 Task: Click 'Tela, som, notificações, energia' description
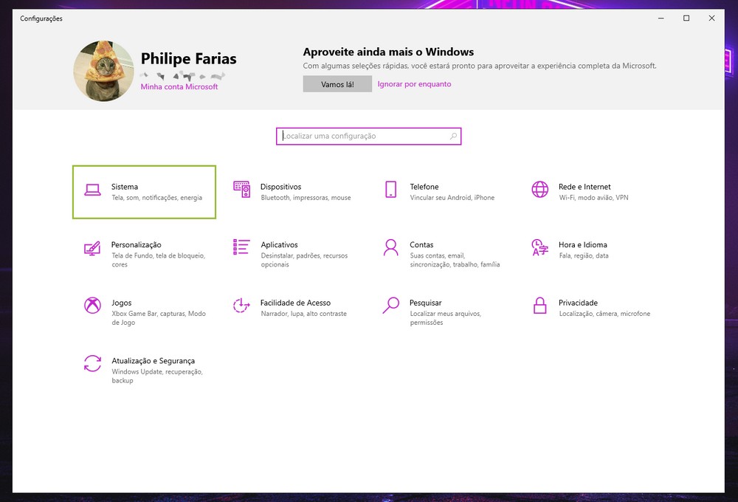point(156,198)
